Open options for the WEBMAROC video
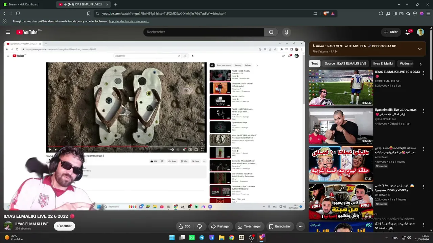 click(x=424, y=187)
